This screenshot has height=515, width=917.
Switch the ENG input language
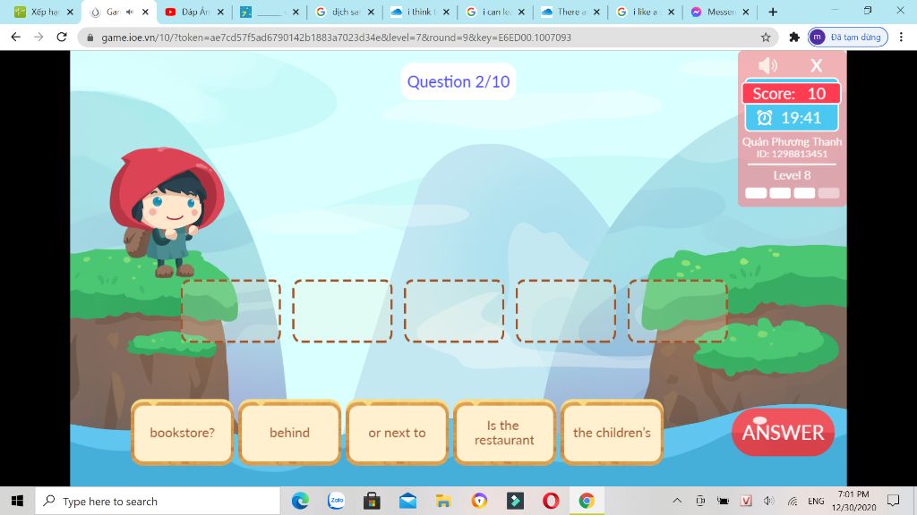[x=816, y=501]
